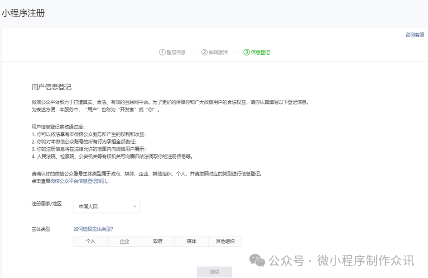
Task: Click the 注册国家/地区 field label
Action: [x=47, y=203]
